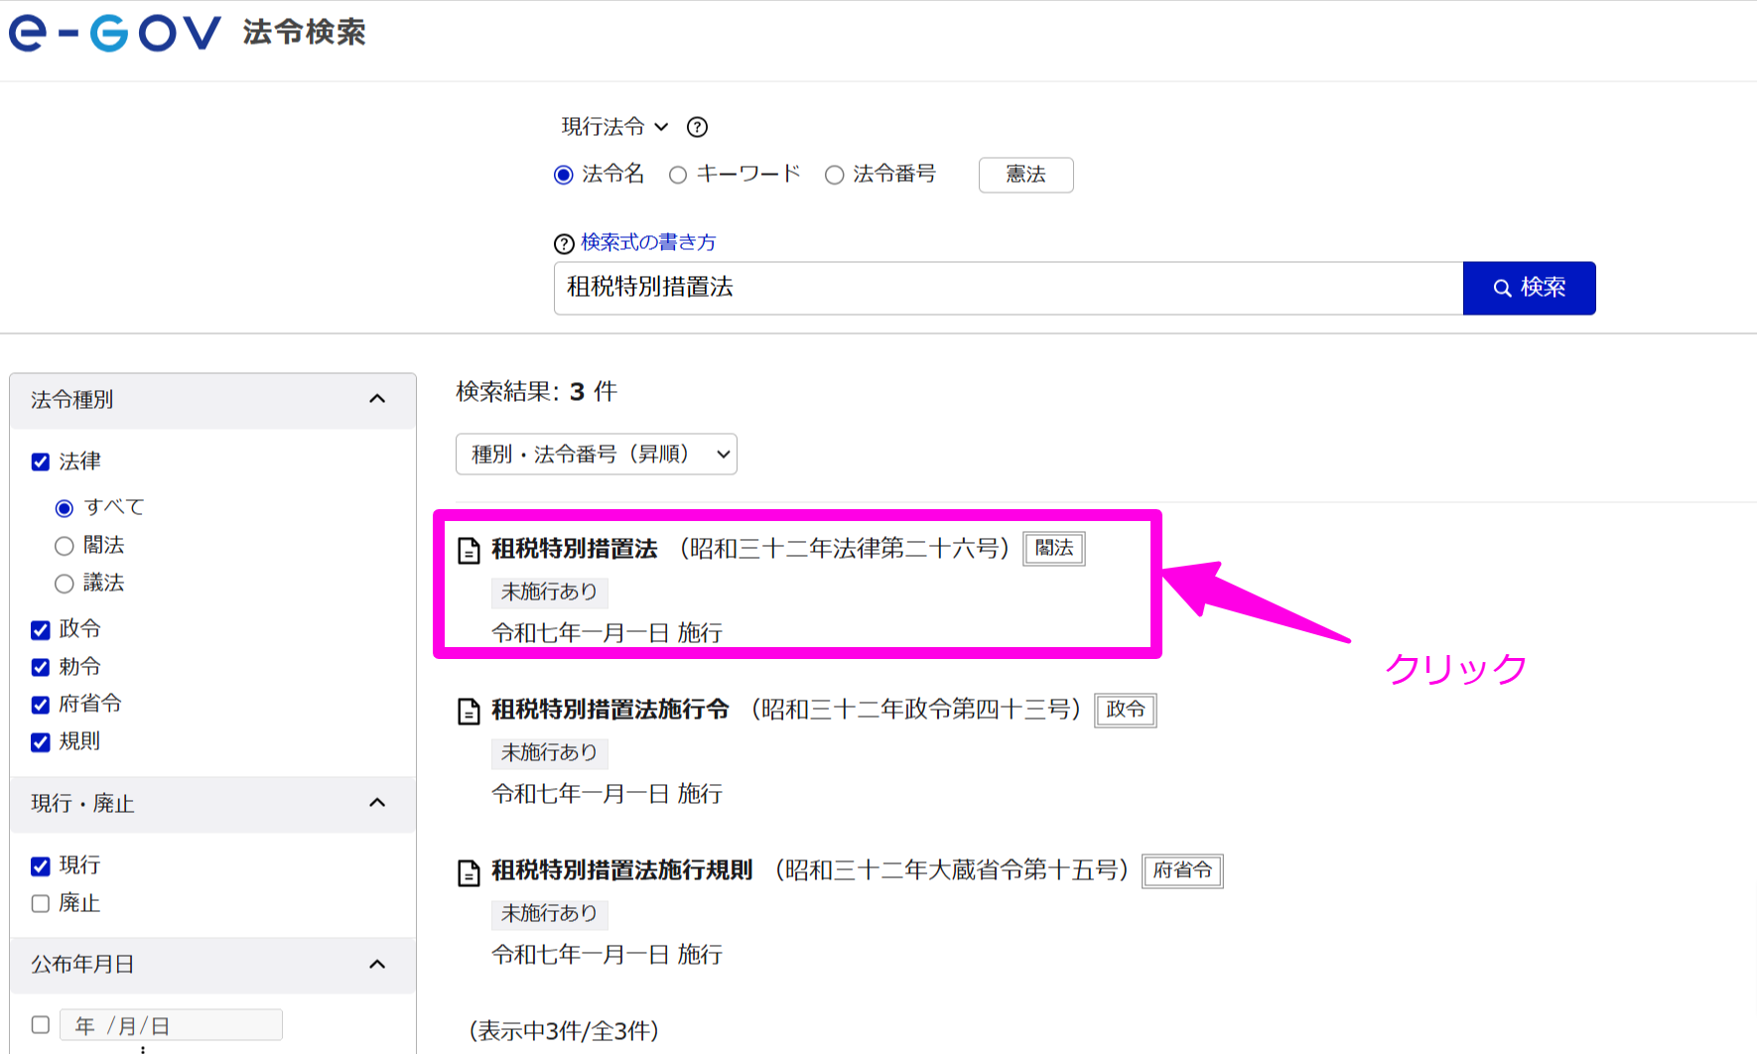Click the (表示中3件/全3件) text
Image resolution: width=1757 pixels, height=1054 pixels.
564,1031
